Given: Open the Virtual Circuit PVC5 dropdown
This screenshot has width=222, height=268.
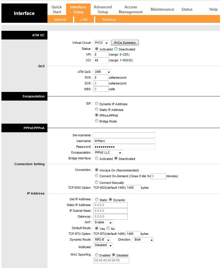Looking at the screenshot, I should coord(101,43).
